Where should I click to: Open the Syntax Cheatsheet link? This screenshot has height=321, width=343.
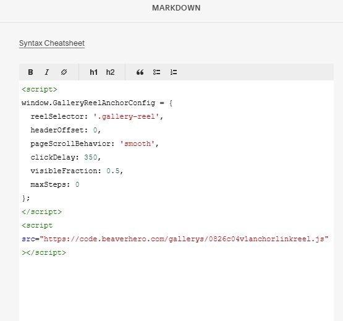tap(52, 43)
